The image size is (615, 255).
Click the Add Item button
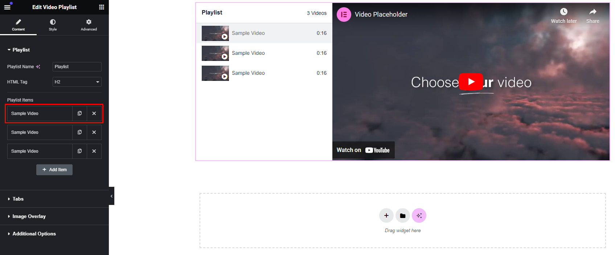click(x=54, y=170)
